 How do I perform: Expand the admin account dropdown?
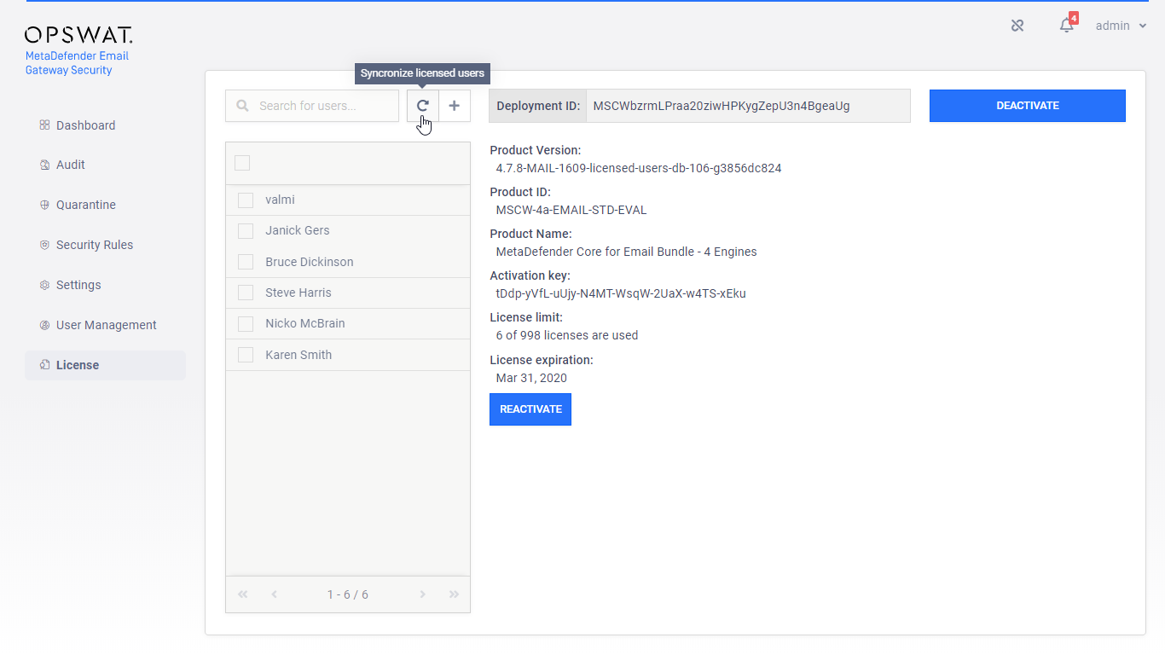(x=1121, y=26)
